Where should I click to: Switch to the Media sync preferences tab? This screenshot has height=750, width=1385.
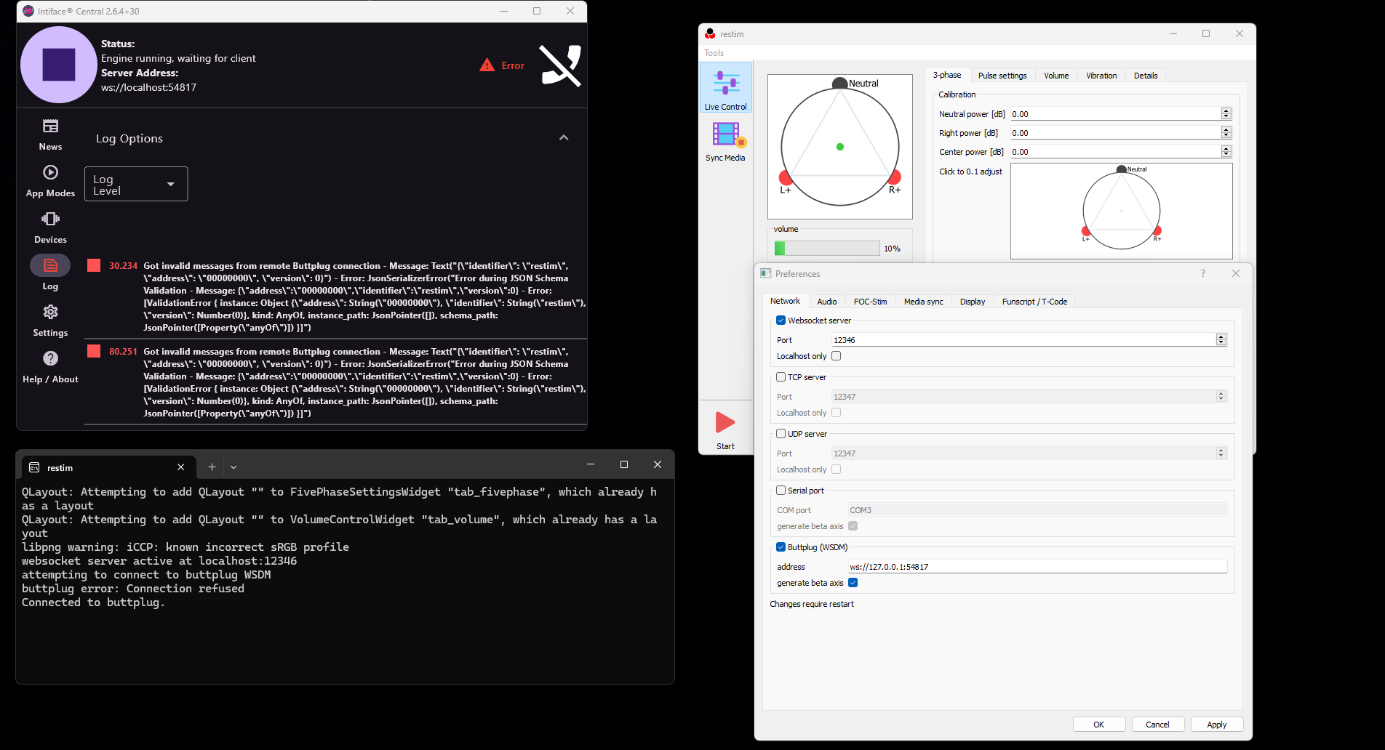pos(924,302)
